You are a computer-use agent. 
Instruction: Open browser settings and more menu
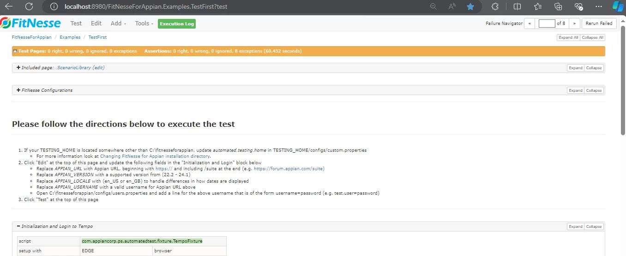599,6
